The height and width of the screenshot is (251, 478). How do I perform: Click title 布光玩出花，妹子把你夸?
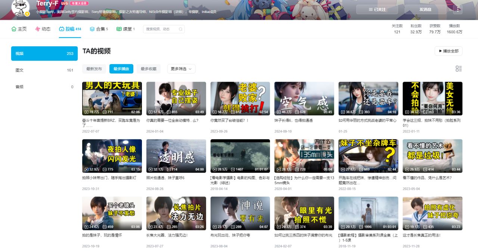pyautogui.click(x=230, y=235)
